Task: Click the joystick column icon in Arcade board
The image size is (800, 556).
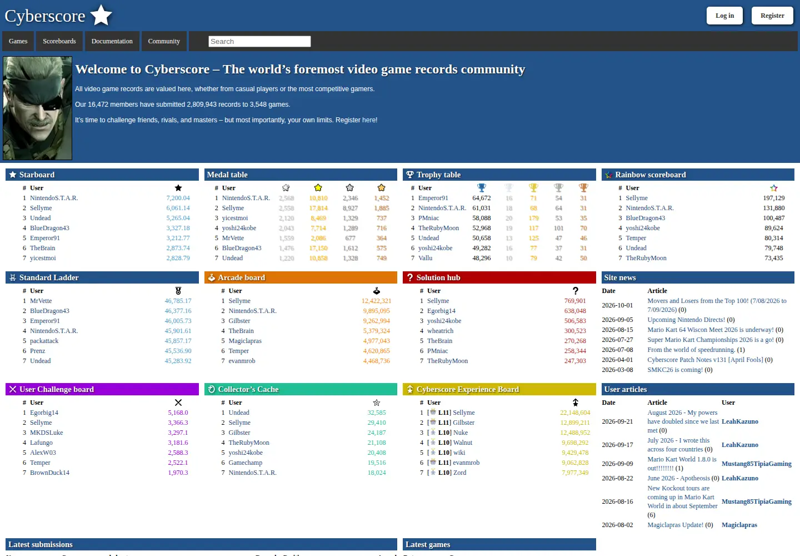Action: click(377, 291)
